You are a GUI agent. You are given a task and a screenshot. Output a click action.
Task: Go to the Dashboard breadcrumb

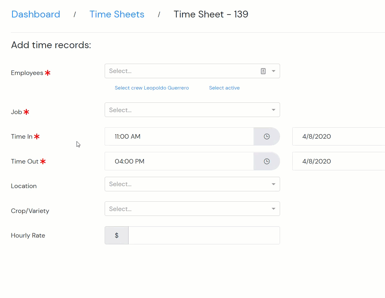[36, 14]
